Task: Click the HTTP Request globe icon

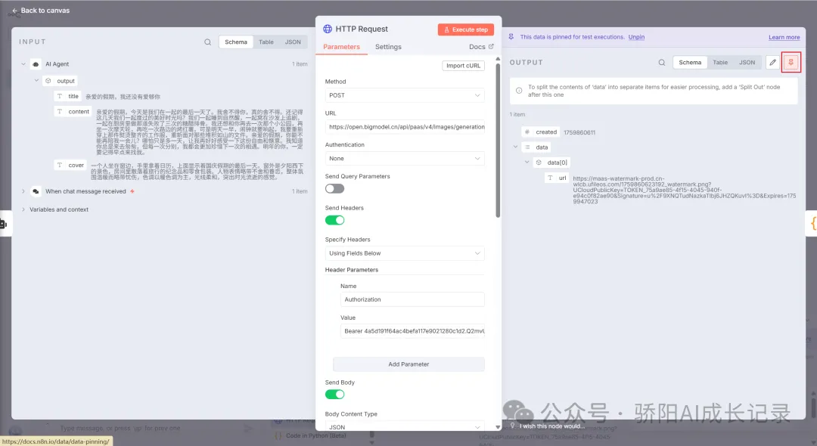Action: pos(328,29)
